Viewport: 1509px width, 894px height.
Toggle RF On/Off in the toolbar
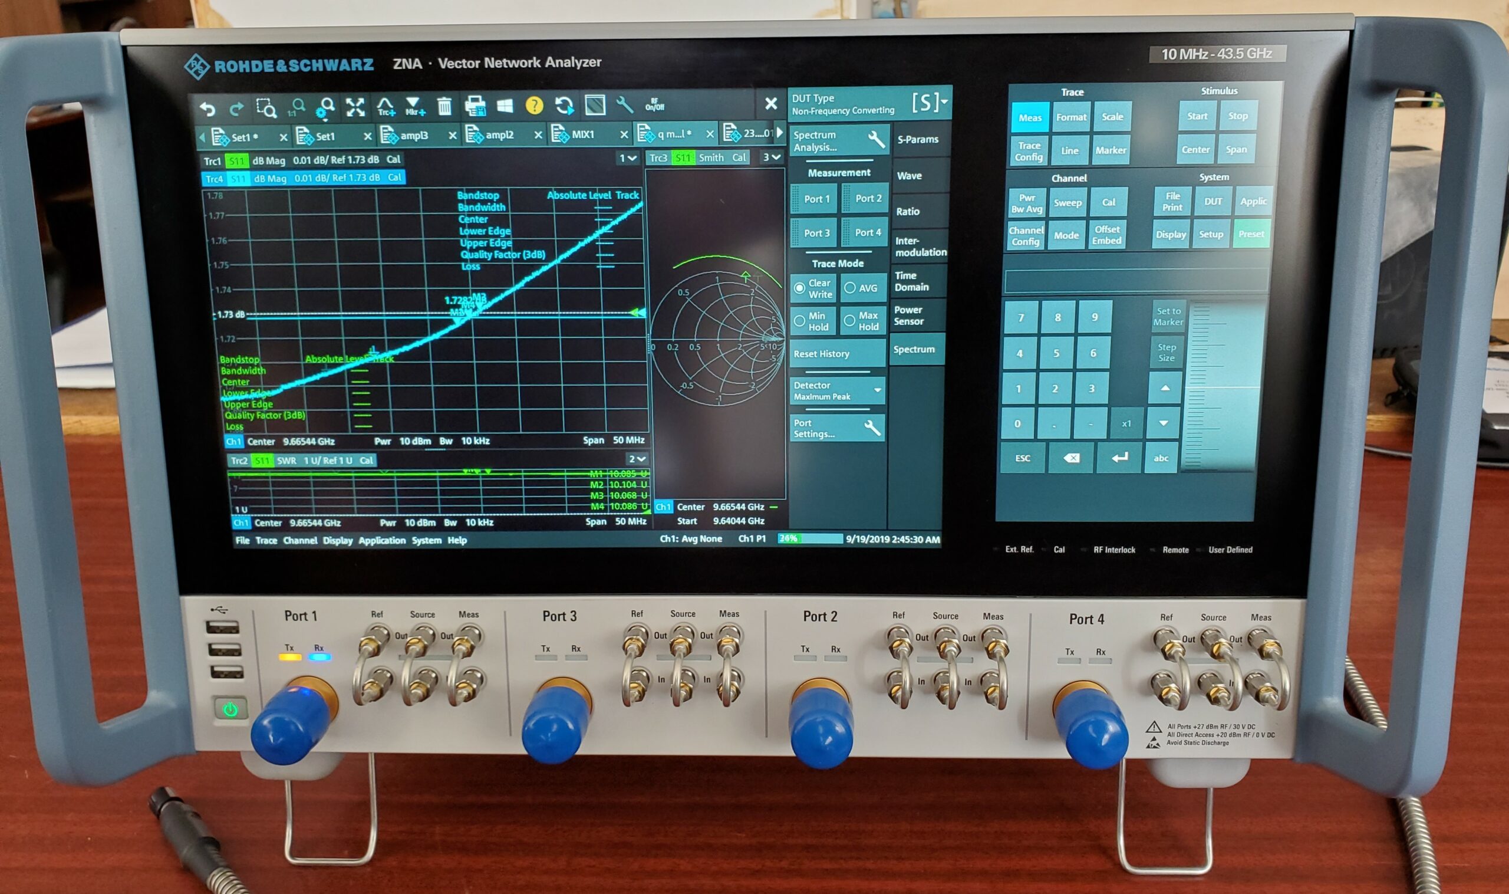pyautogui.click(x=654, y=105)
